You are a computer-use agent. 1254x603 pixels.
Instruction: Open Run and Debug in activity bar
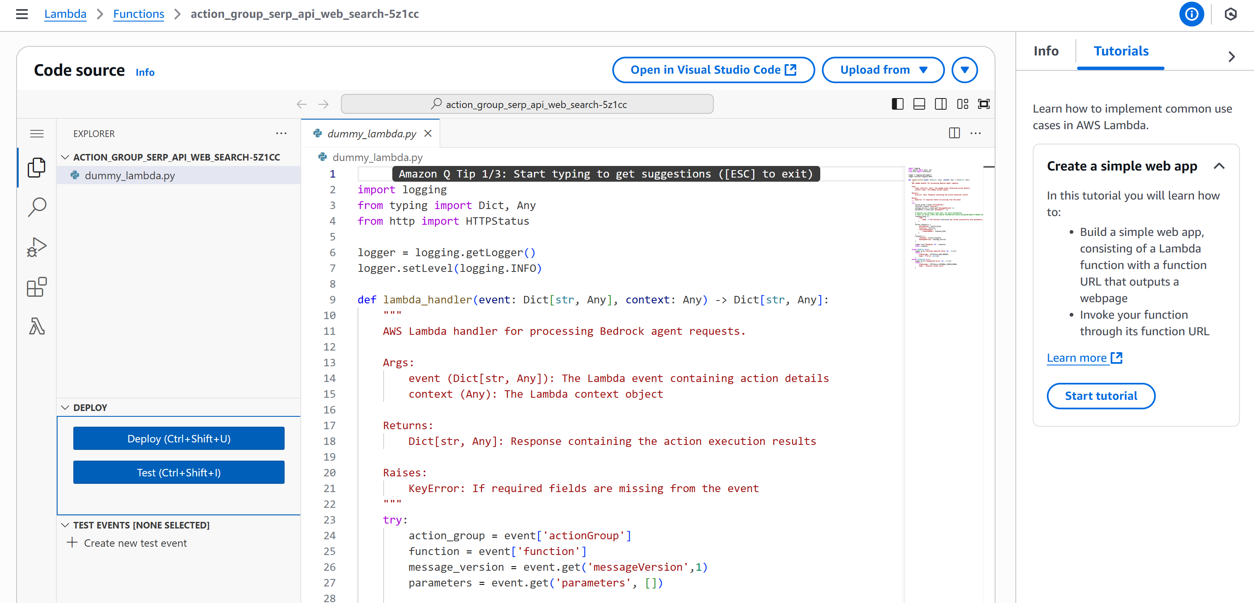(x=36, y=247)
